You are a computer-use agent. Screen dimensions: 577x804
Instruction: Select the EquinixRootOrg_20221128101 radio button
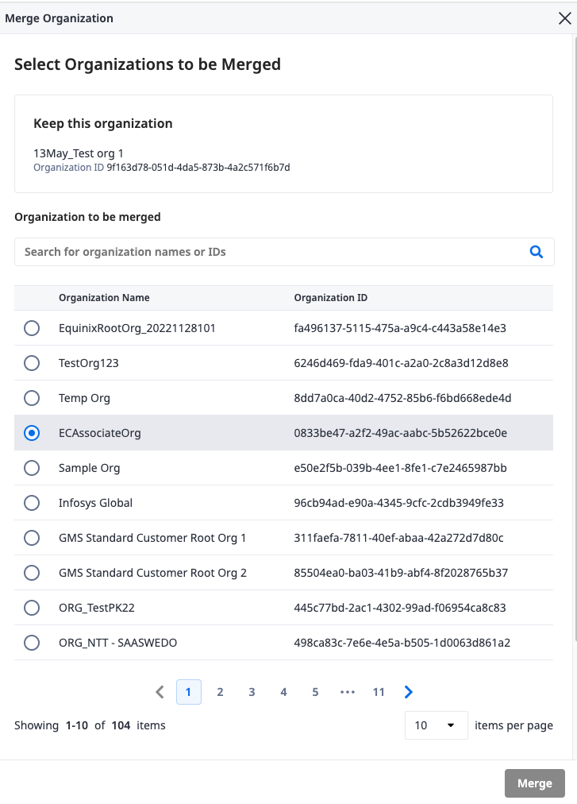click(x=32, y=328)
